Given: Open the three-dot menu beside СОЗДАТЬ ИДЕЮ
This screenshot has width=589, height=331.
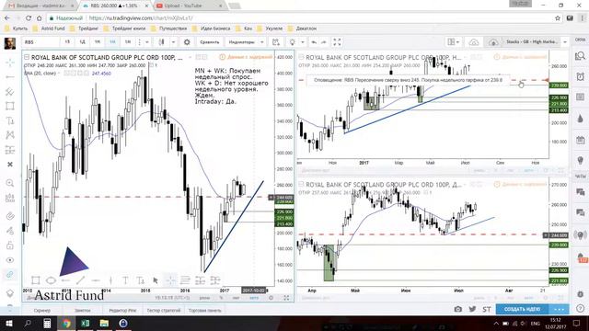Looking at the screenshot, I should tap(559, 309).
